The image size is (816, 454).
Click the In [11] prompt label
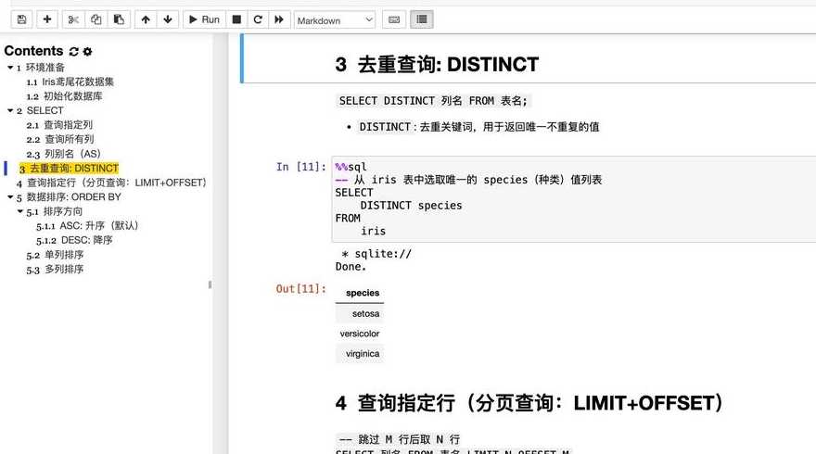pos(300,167)
